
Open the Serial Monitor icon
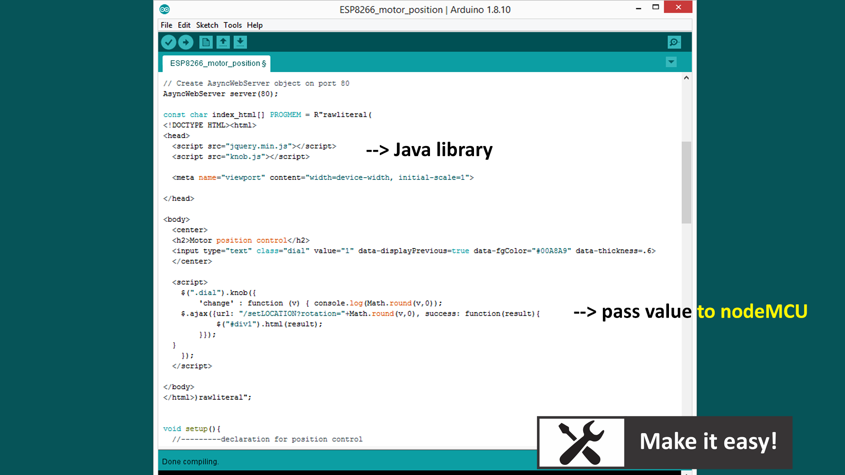[x=674, y=42]
